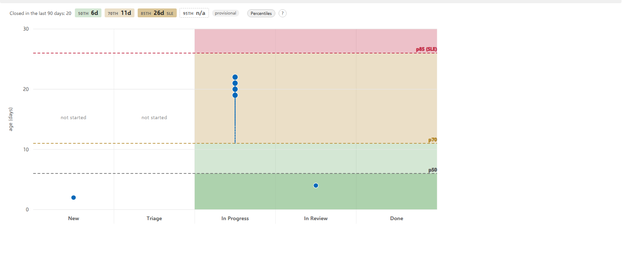This screenshot has height=264, width=628.
Task: Toggle the Percentiles pill button
Action: click(261, 13)
